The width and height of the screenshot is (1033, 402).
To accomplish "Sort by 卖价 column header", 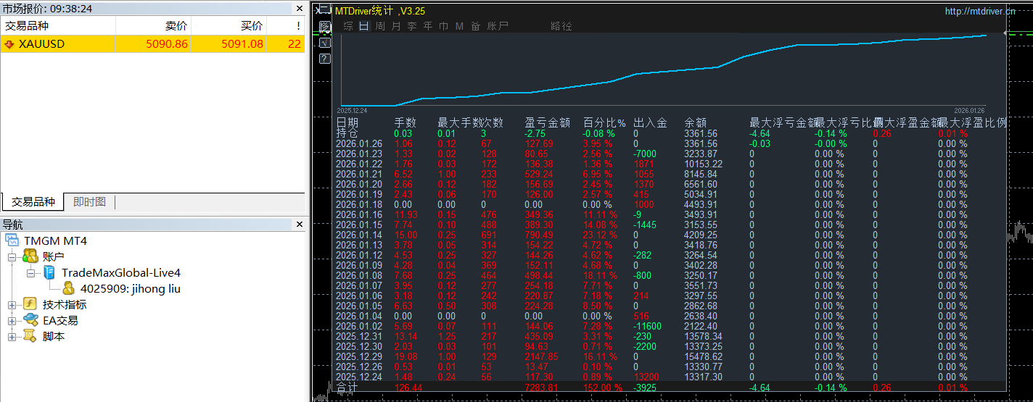I will coord(153,25).
